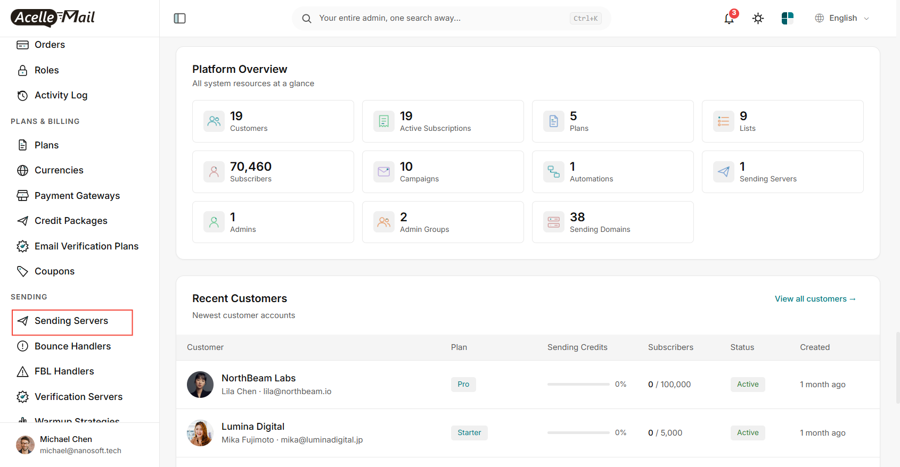Open the Customers overview card

(x=273, y=121)
